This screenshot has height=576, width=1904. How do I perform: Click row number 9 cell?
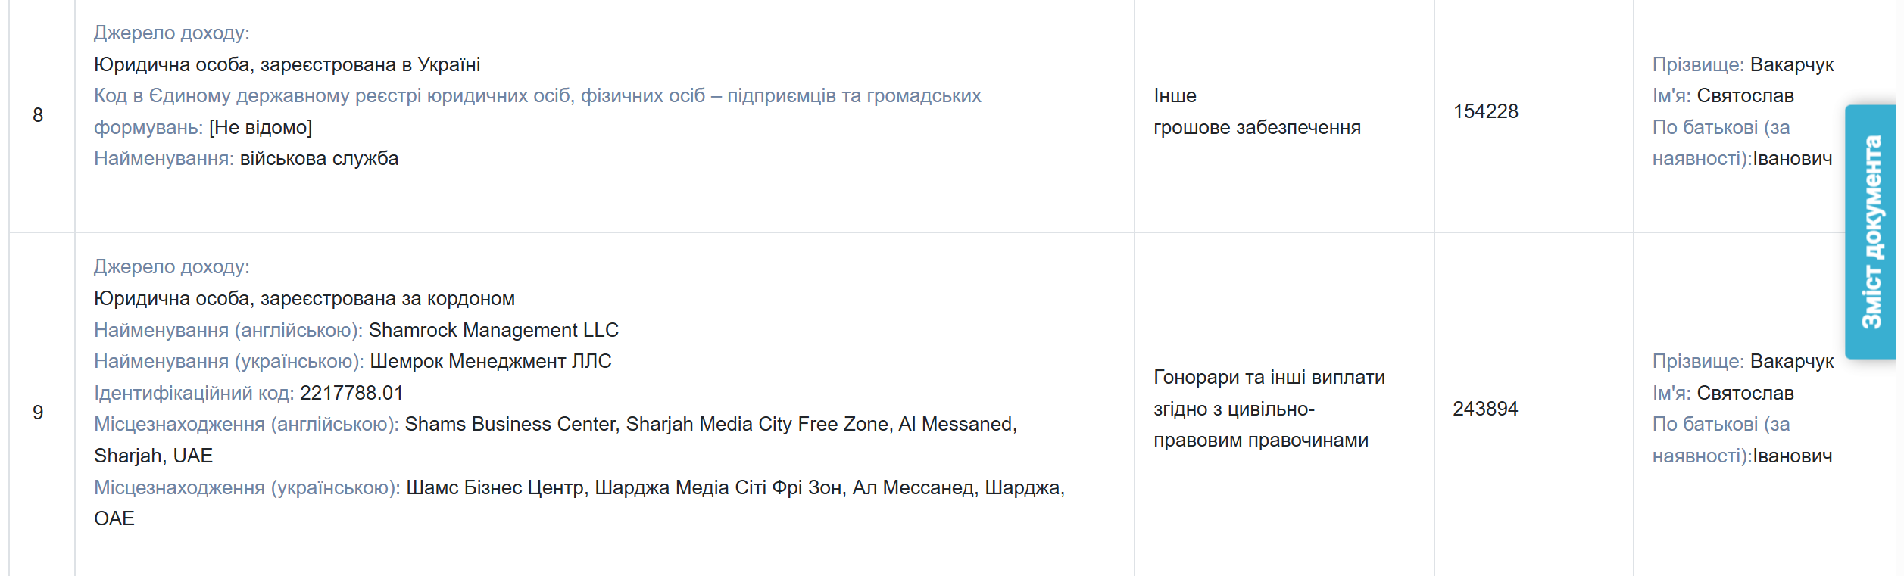click(x=38, y=413)
